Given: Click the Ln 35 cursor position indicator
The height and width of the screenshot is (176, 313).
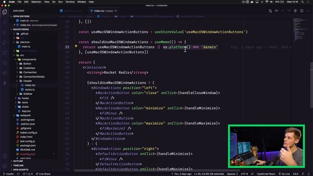Looking at the screenshot, I should pos(209,174).
